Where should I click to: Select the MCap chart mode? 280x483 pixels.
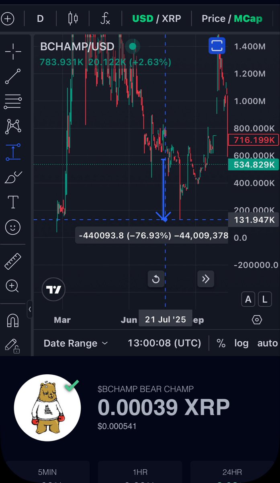coord(248,19)
